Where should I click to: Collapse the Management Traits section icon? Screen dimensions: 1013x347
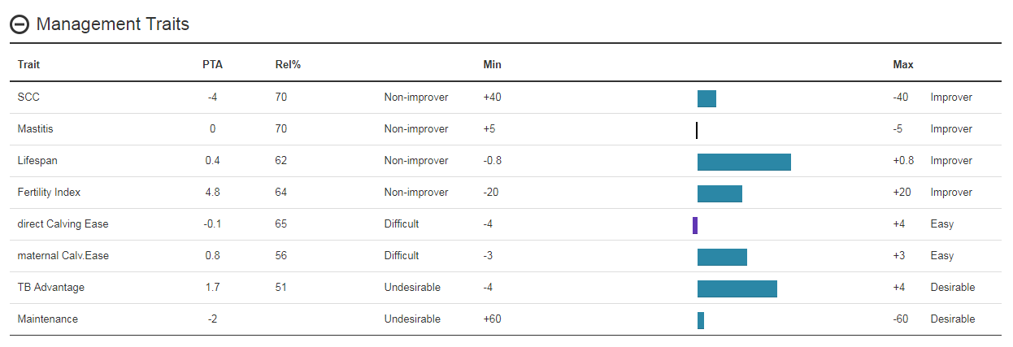(20, 24)
